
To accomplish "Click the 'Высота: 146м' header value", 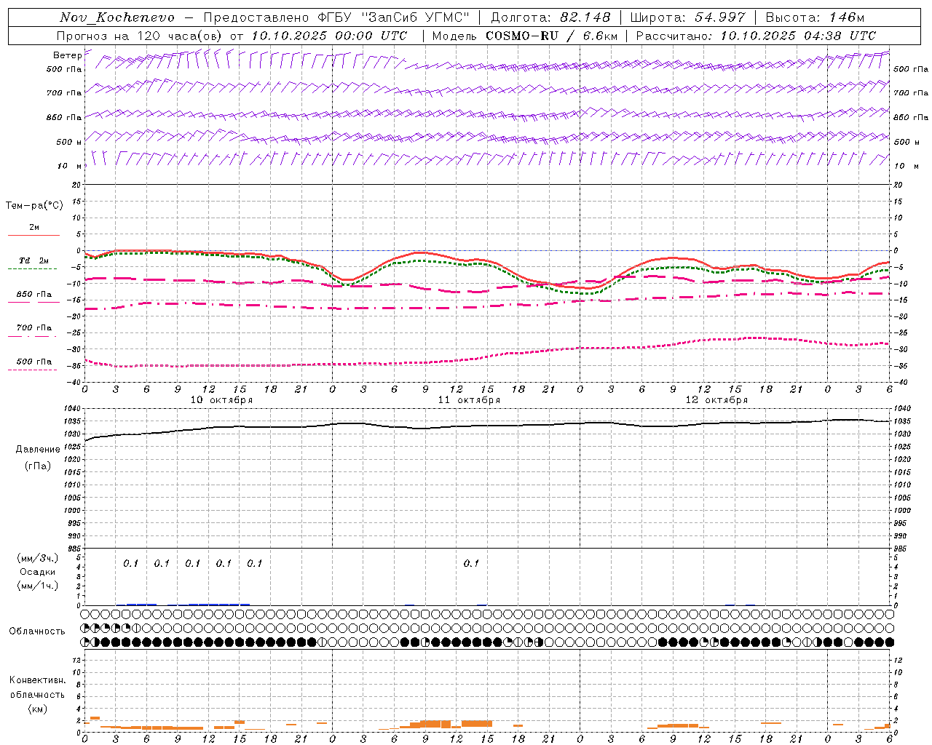I will [815, 17].
